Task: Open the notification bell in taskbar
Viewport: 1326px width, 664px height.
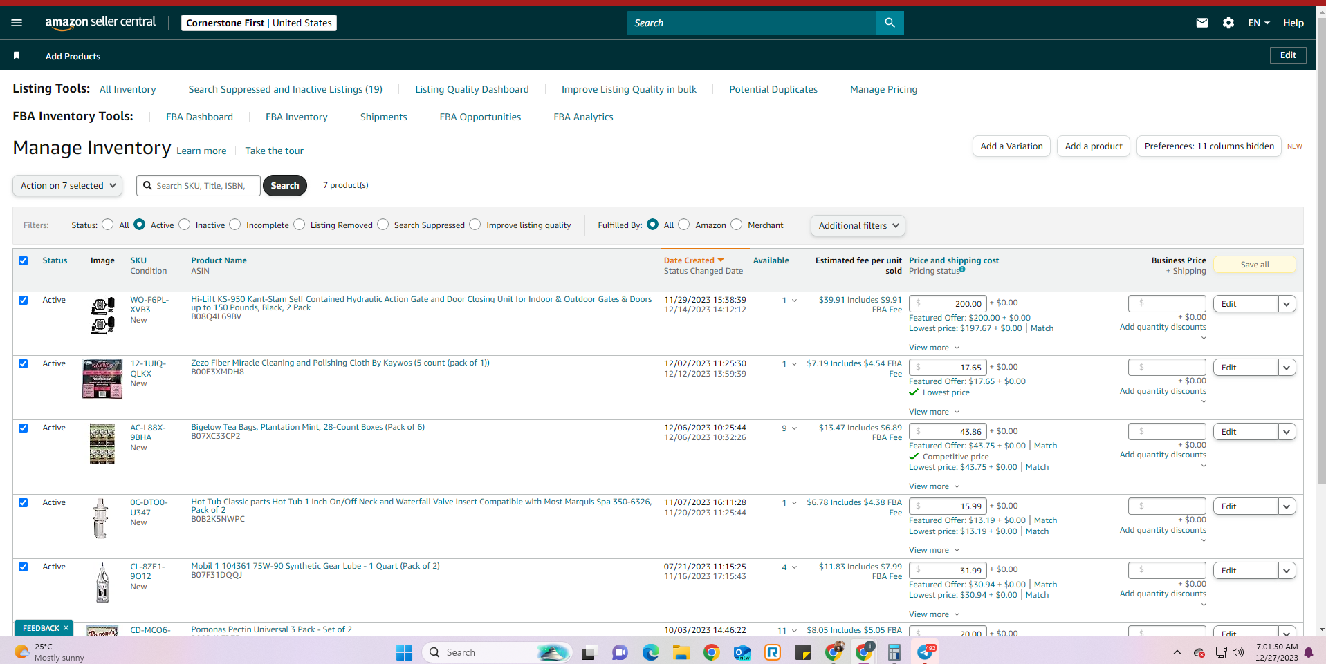Action: point(1309,652)
